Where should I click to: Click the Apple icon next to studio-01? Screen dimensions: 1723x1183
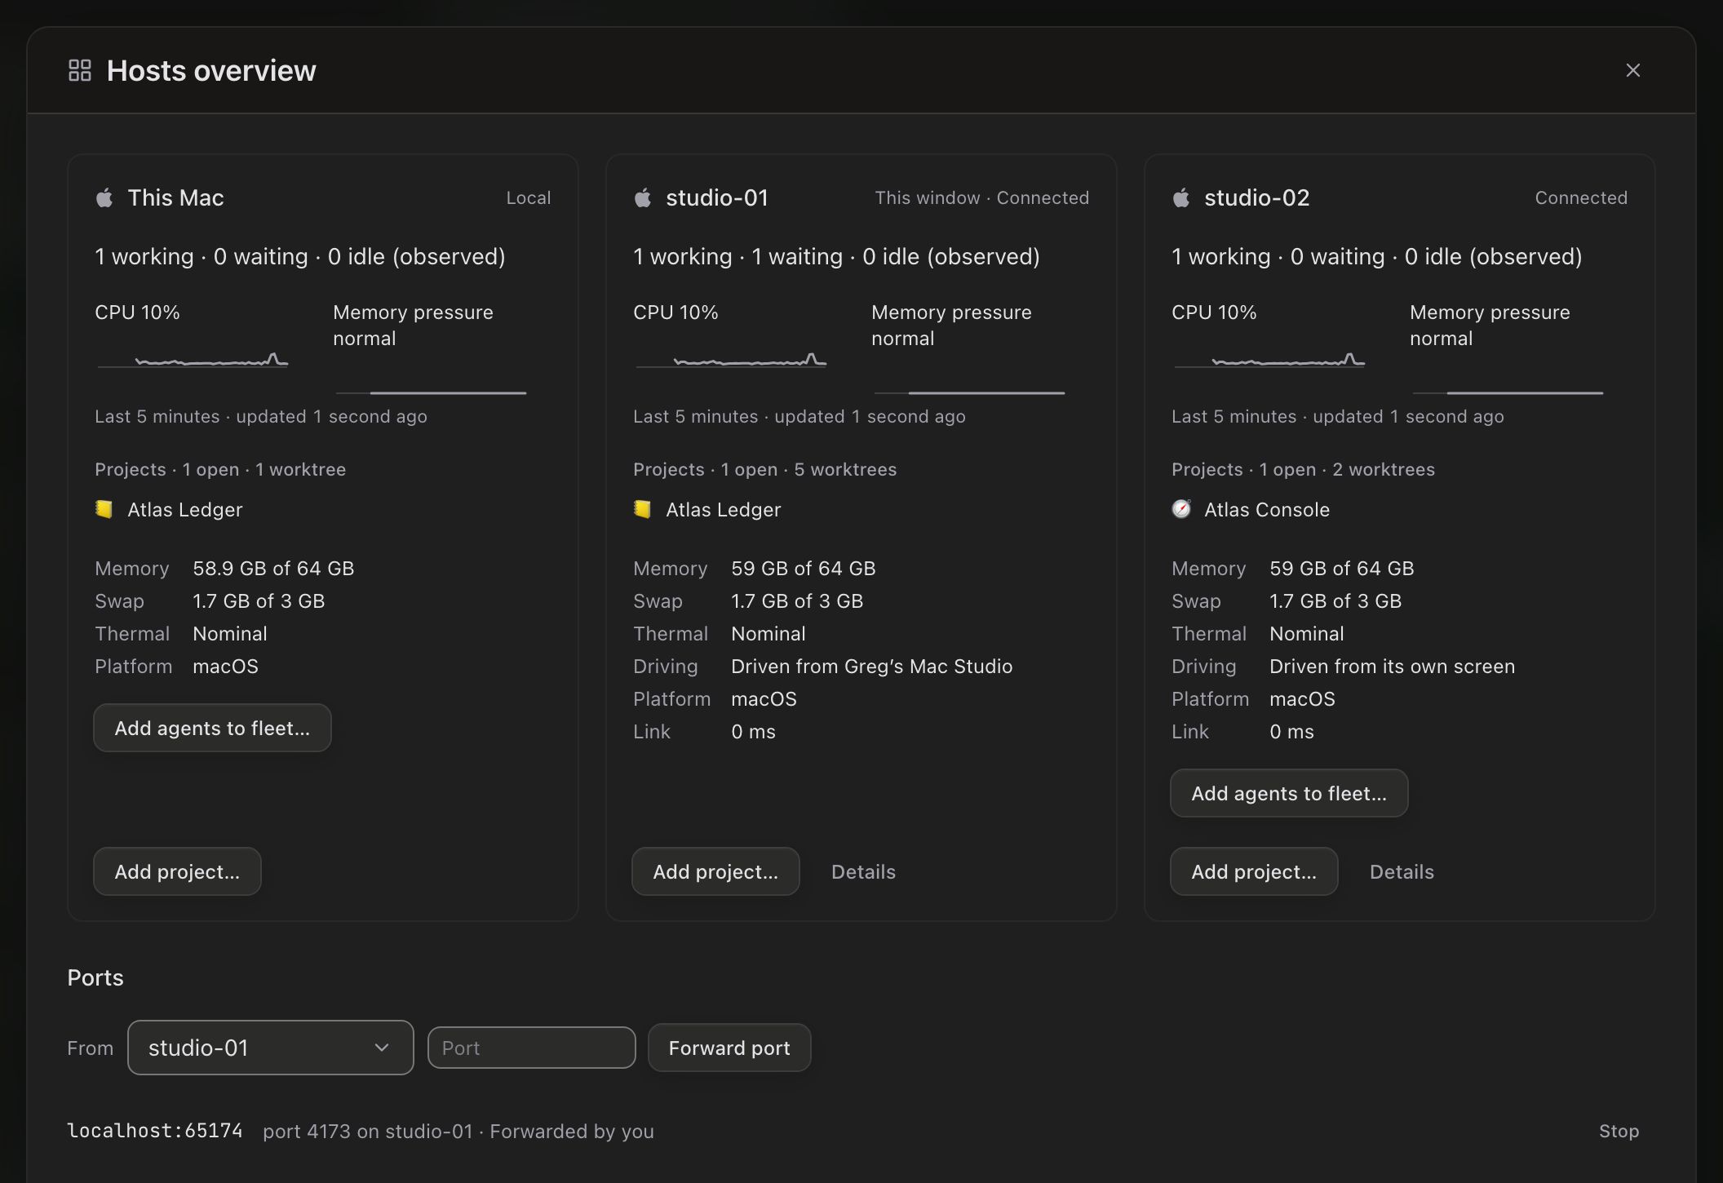coord(643,197)
